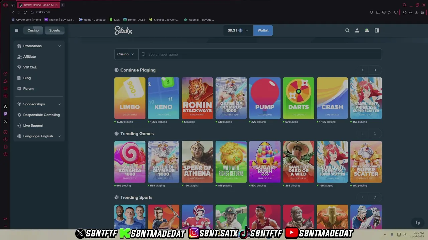Go back to the previous page
428x240 pixels.
tap(13, 12)
